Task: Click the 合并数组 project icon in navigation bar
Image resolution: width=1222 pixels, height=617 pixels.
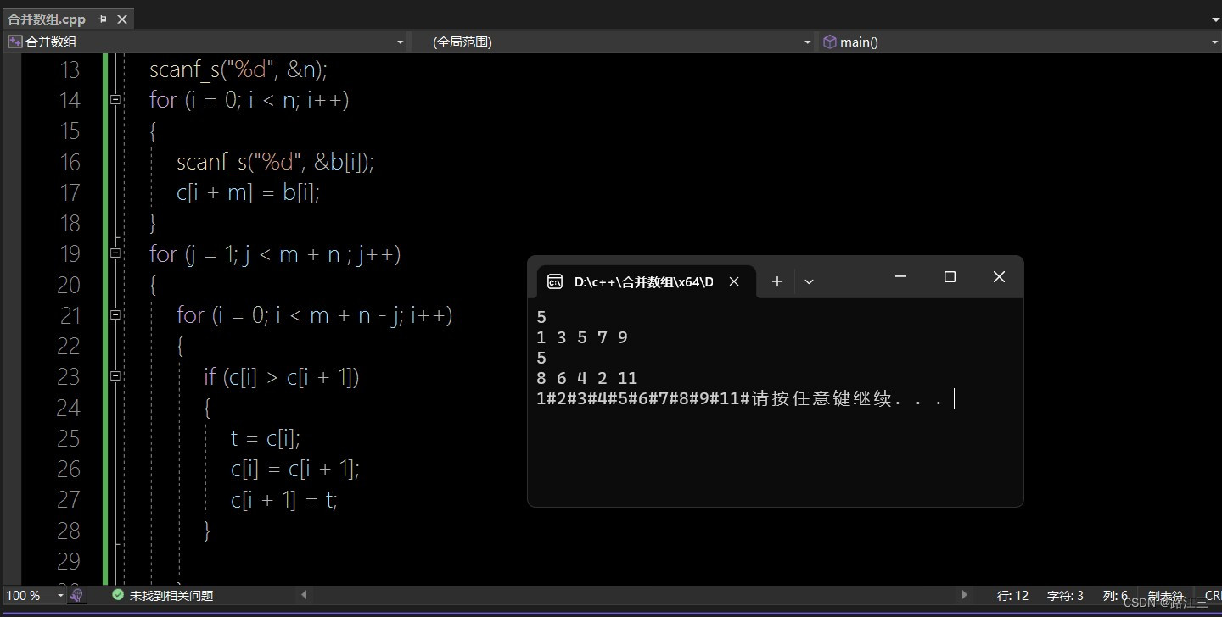Action: click(14, 42)
